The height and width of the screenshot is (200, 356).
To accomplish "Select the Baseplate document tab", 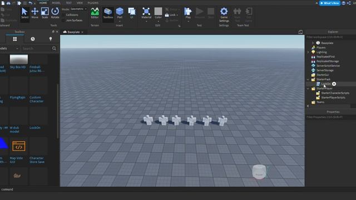I will pos(73,32).
